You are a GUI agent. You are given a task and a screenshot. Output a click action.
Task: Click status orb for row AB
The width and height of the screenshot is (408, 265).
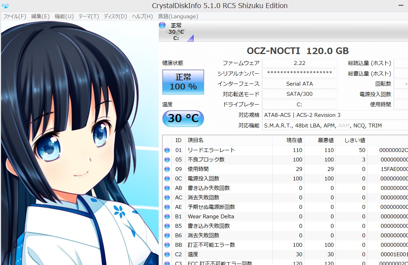tap(167, 188)
